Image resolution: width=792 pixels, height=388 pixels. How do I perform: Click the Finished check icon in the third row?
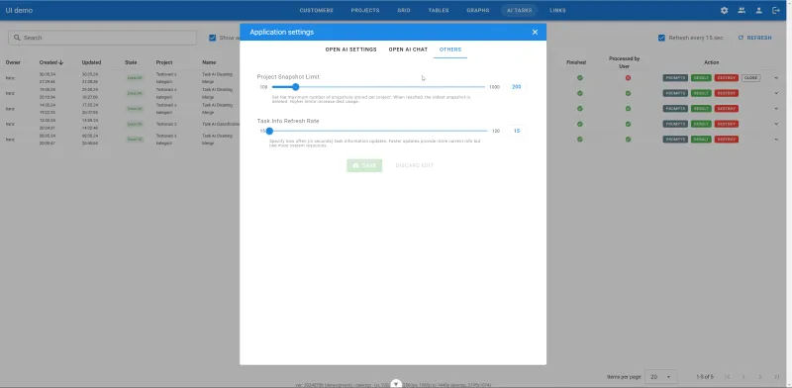[580, 109]
